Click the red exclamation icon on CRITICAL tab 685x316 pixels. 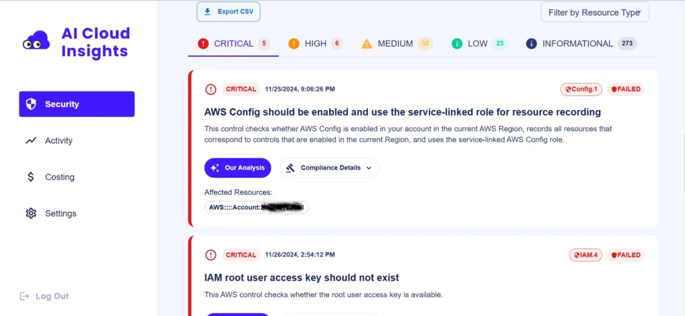tap(203, 43)
